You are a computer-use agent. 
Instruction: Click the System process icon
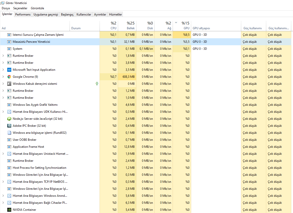(9, 49)
